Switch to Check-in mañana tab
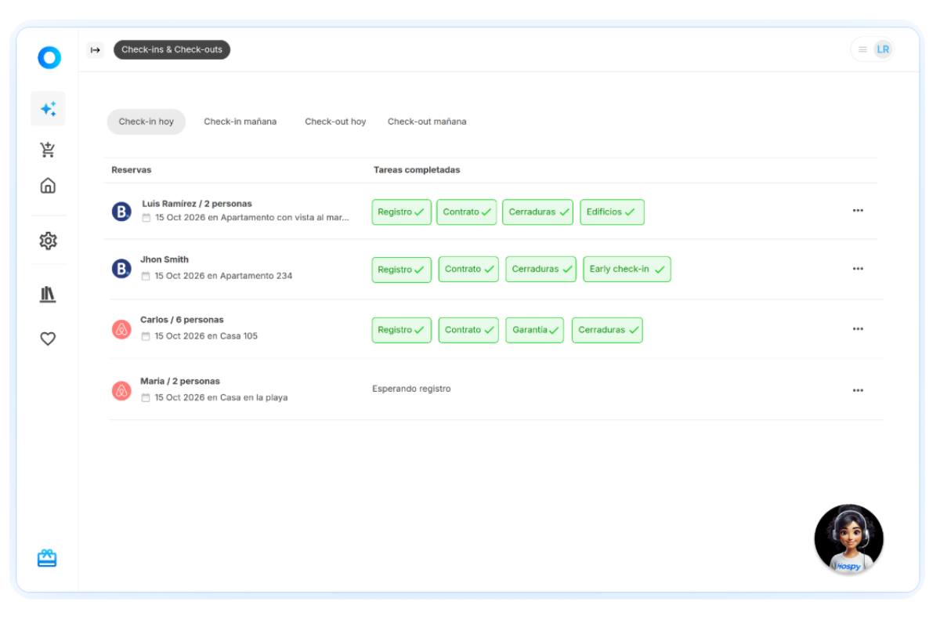 click(x=240, y=121)
